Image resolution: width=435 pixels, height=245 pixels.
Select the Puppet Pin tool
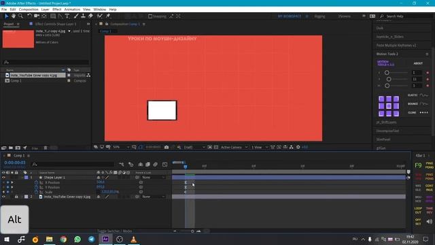pyautogui.click(x=108, y=16)
